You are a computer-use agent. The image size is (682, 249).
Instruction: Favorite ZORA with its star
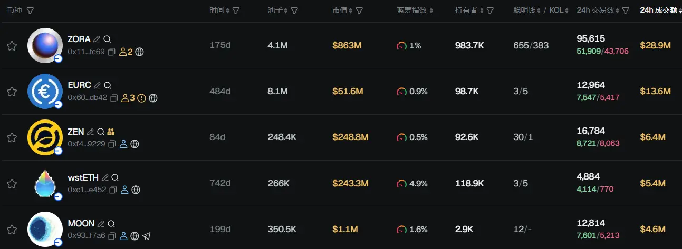click(12, 46)
